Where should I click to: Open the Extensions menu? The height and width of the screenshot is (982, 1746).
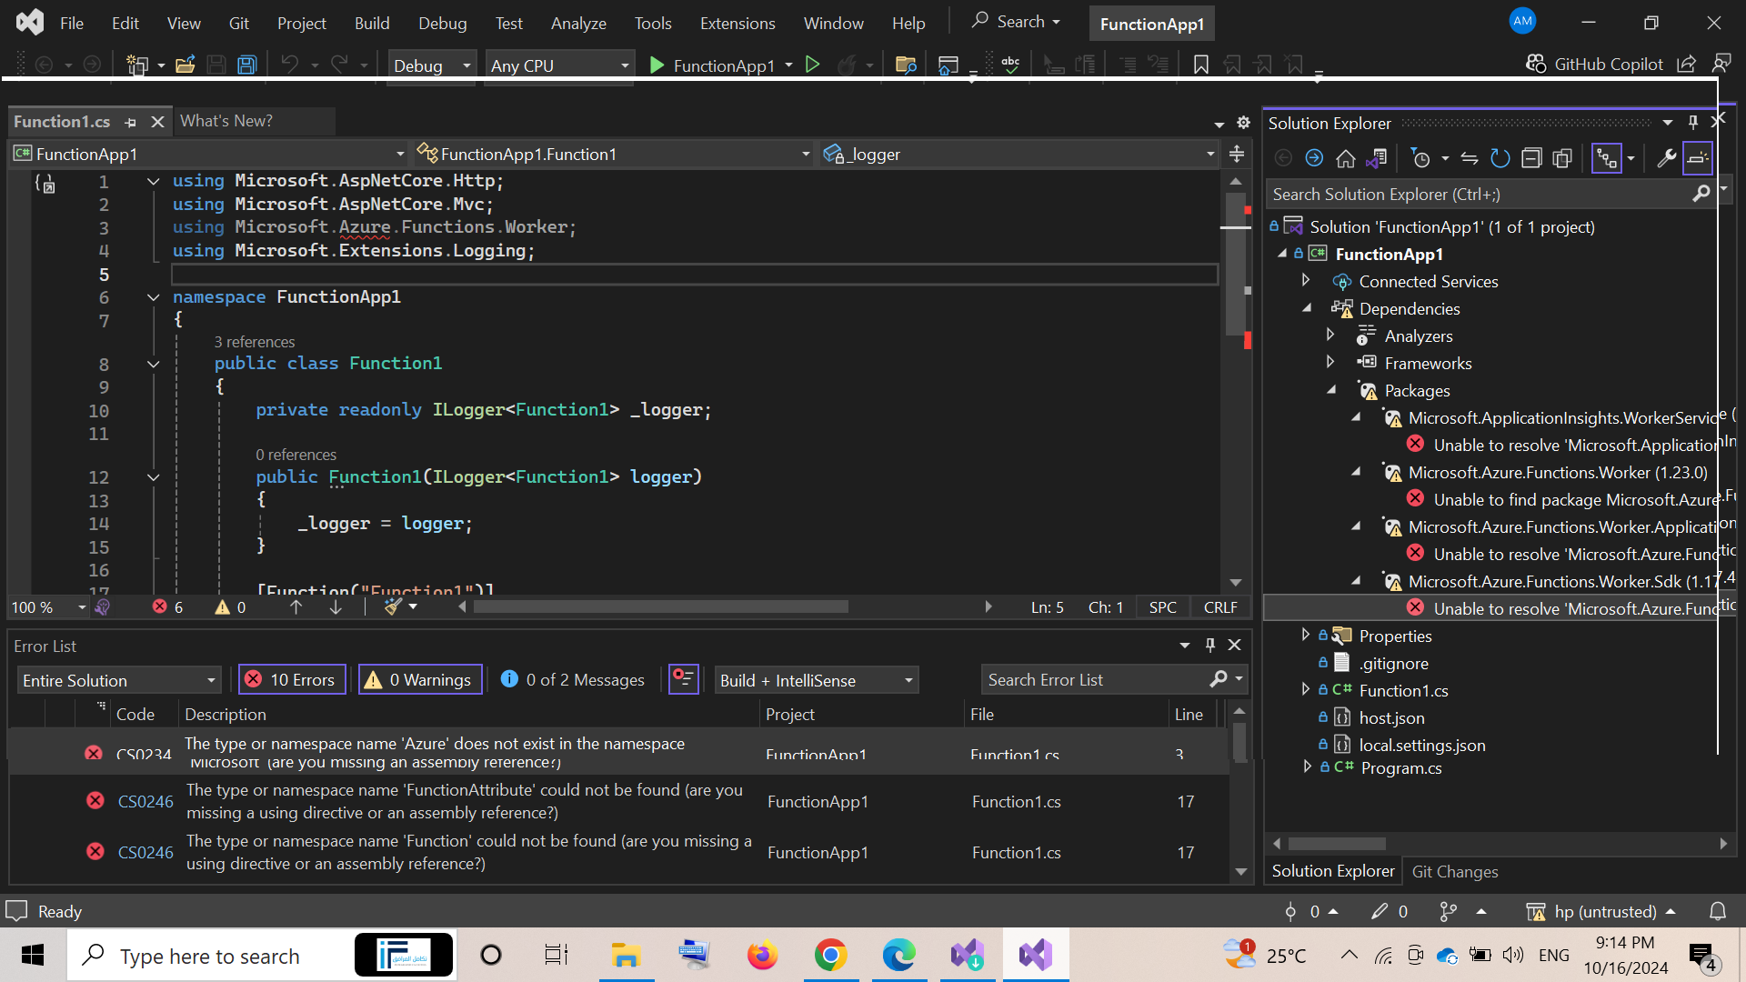click(738, 24)
